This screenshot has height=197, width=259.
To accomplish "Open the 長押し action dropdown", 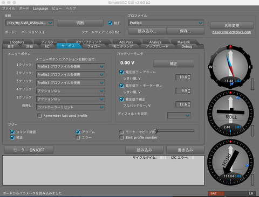I will [71, 107].
